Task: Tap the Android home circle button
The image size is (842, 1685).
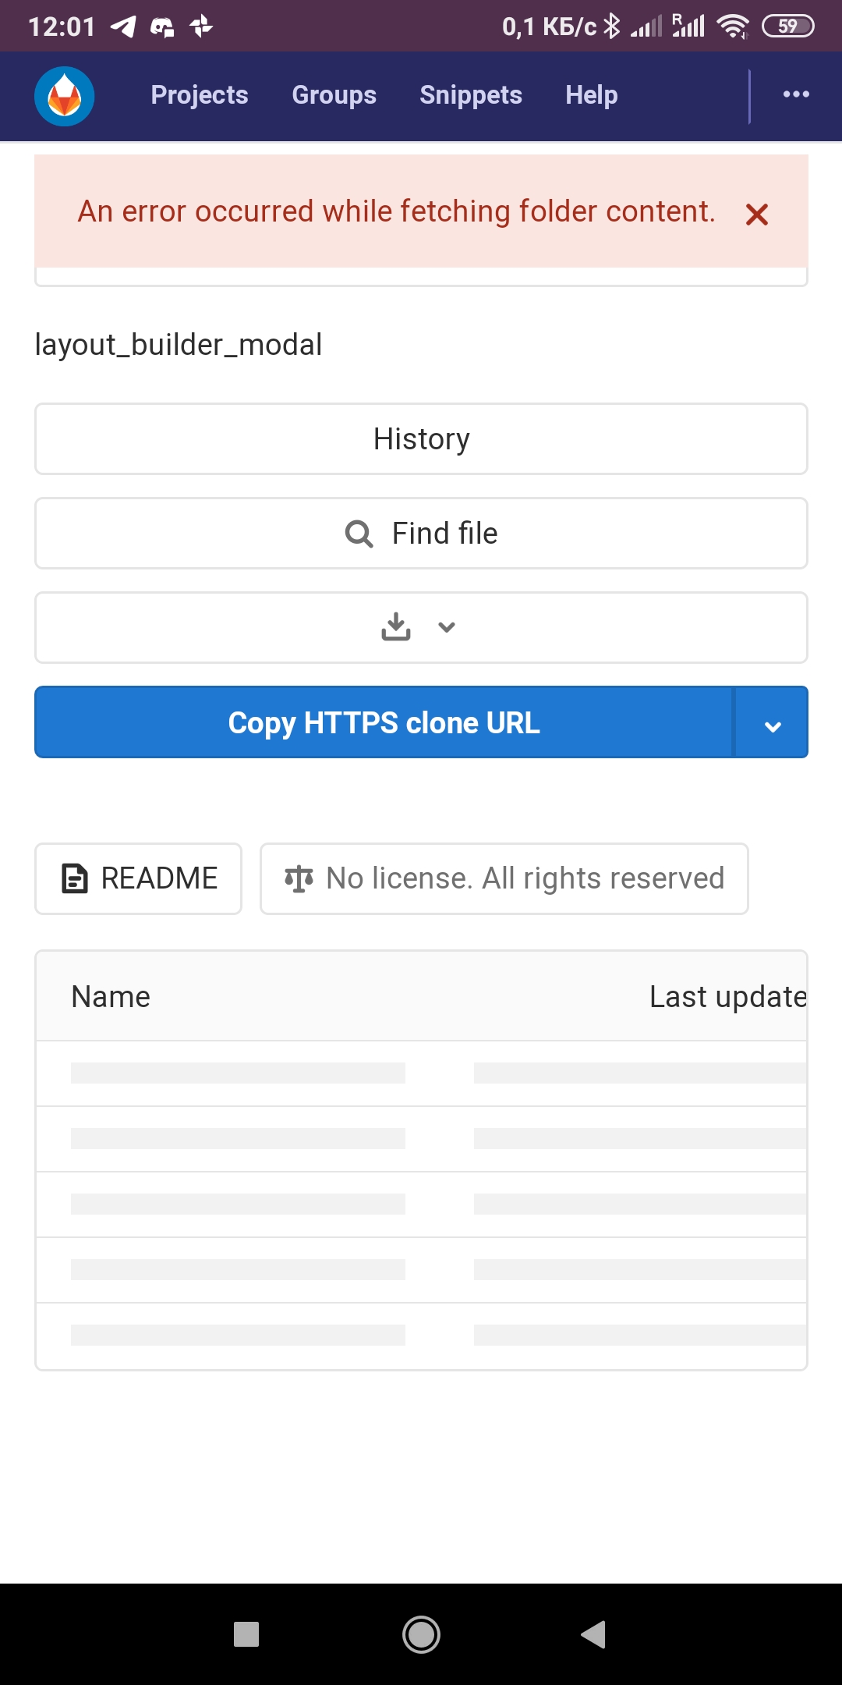Action: 421,1634
